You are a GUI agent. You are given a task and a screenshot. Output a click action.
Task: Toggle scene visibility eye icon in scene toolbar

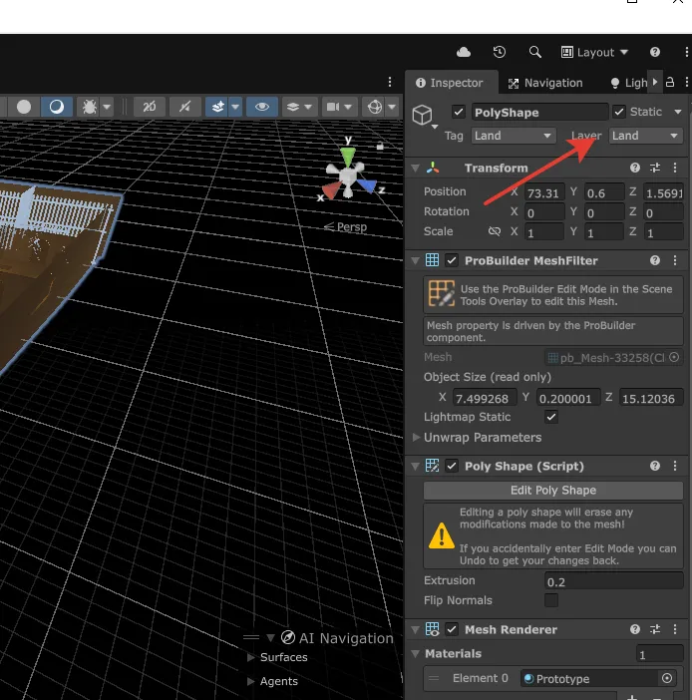261,107
